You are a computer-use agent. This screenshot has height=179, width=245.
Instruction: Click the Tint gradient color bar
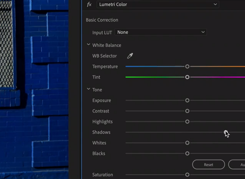[x=153, y=77]
